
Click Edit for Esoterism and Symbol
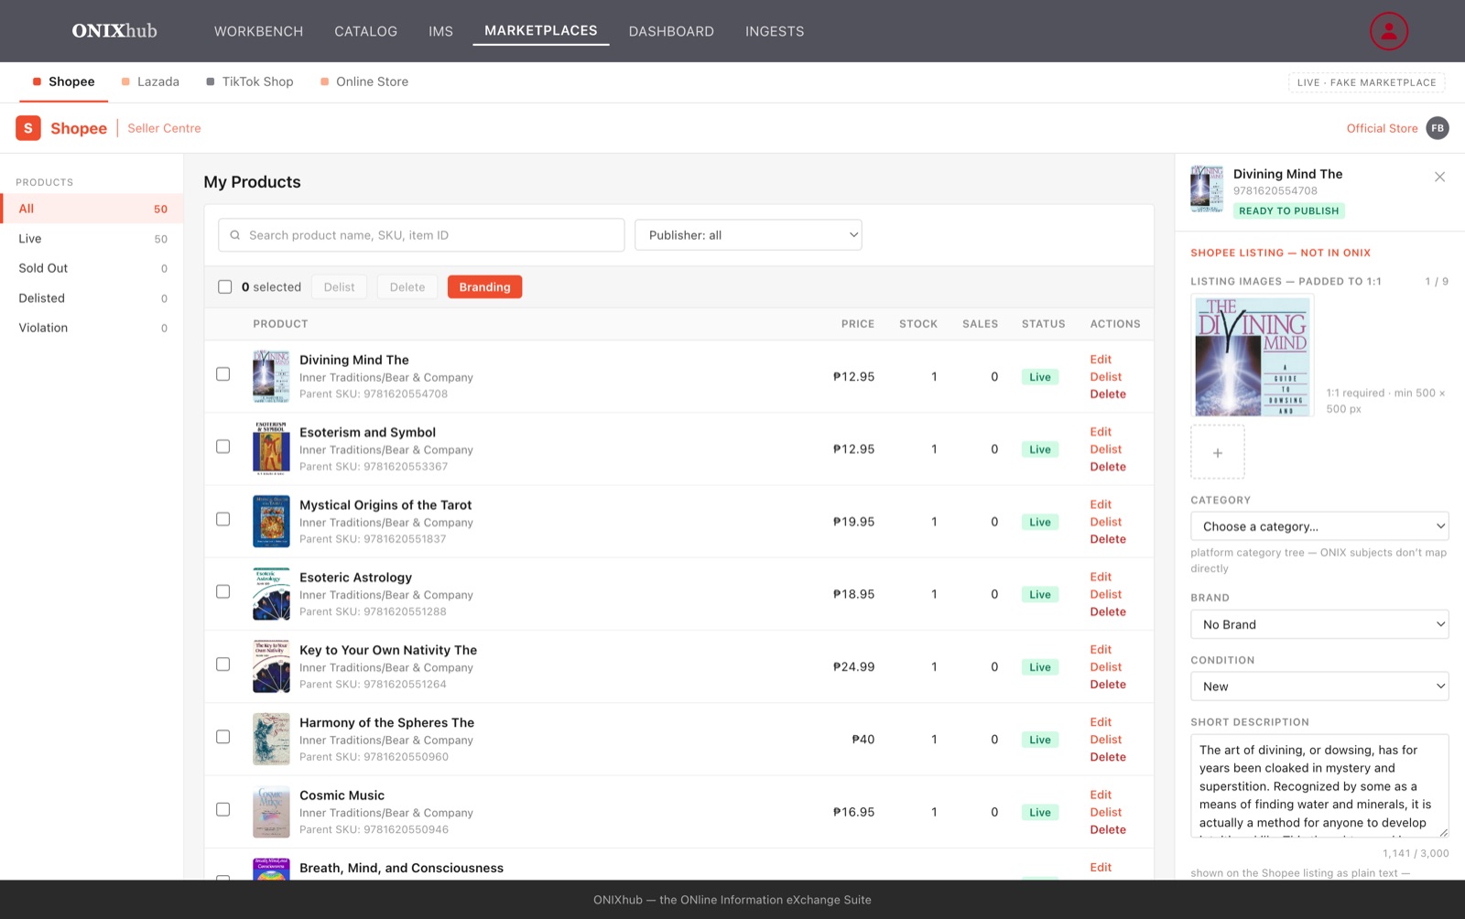tap(1101, 431)
